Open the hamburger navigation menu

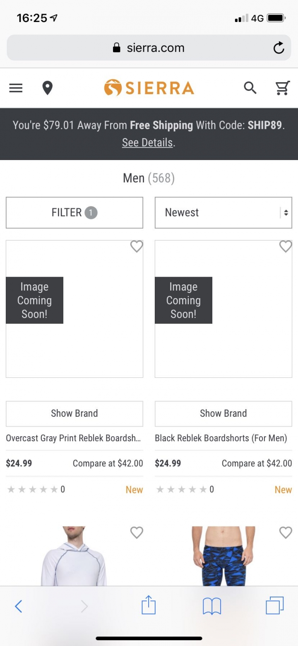16,88
